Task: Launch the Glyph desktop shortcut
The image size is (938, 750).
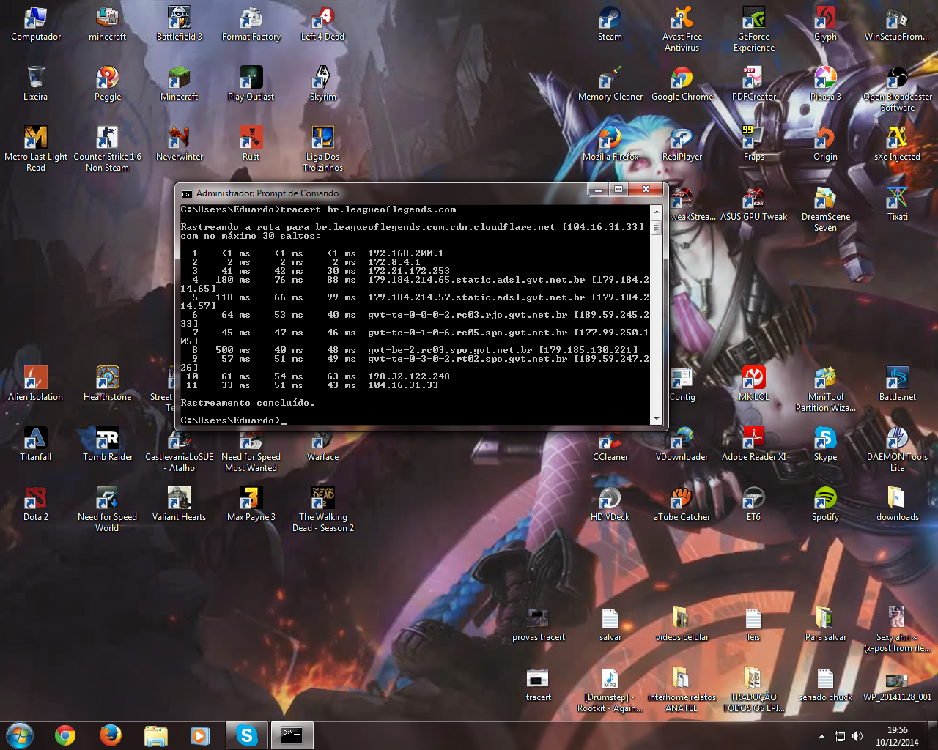Action: point(826,24)
